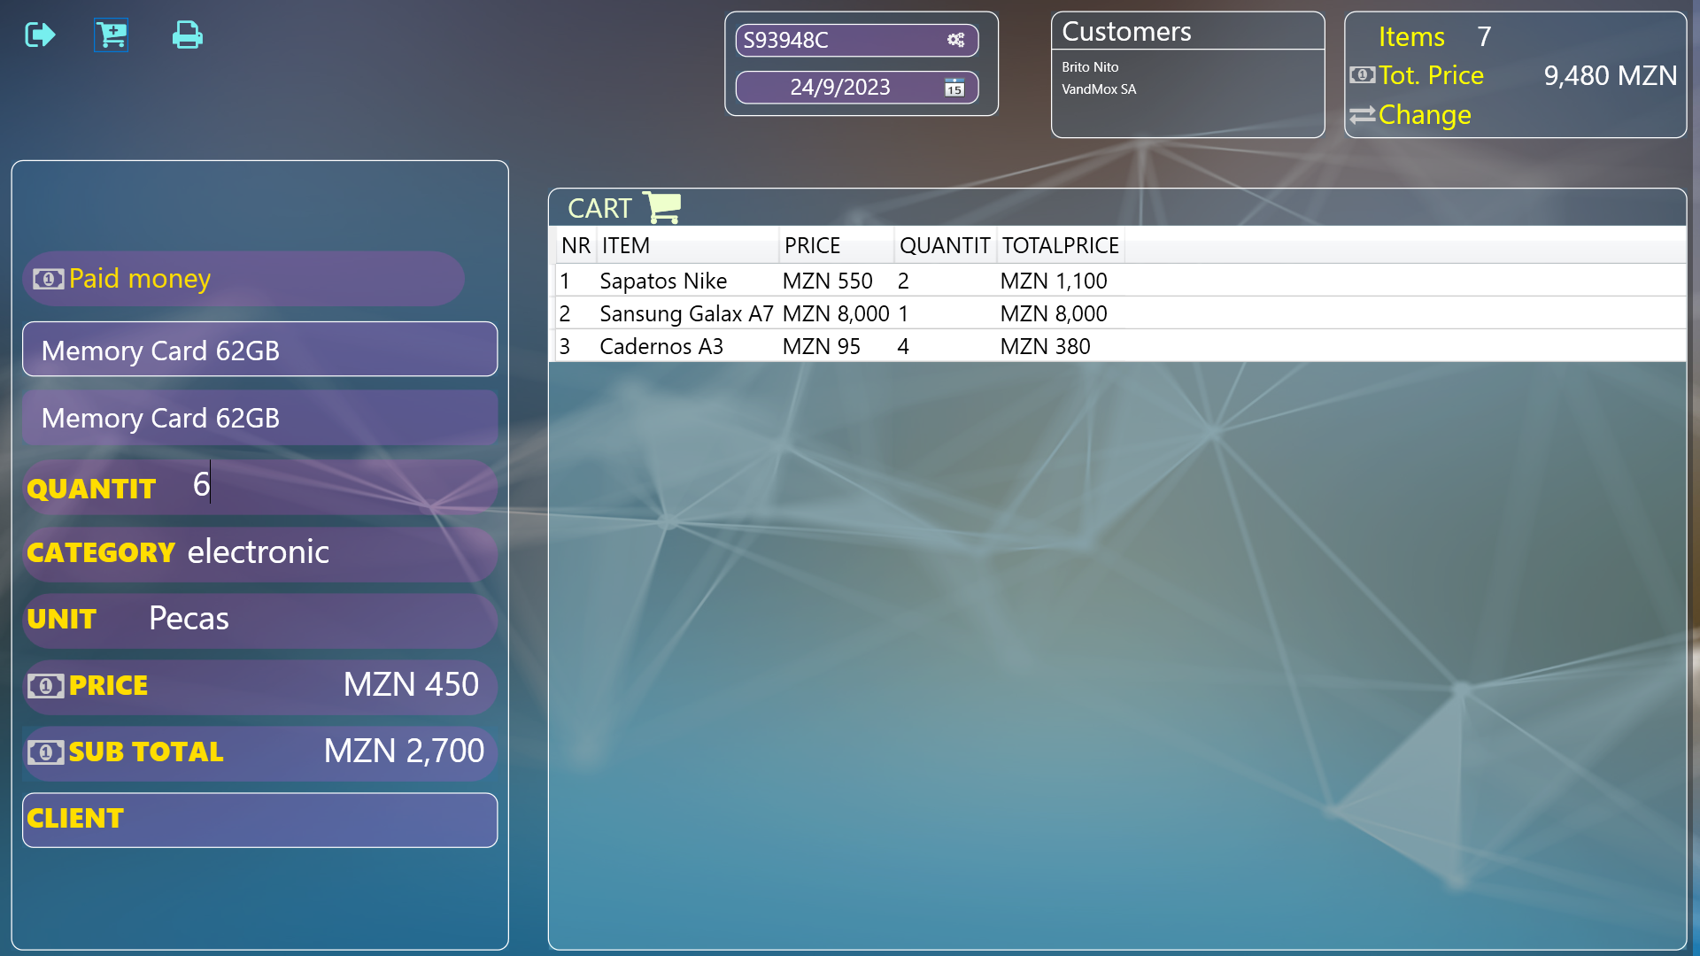Open the 24/9/2023 date picker field

[839, 88]
